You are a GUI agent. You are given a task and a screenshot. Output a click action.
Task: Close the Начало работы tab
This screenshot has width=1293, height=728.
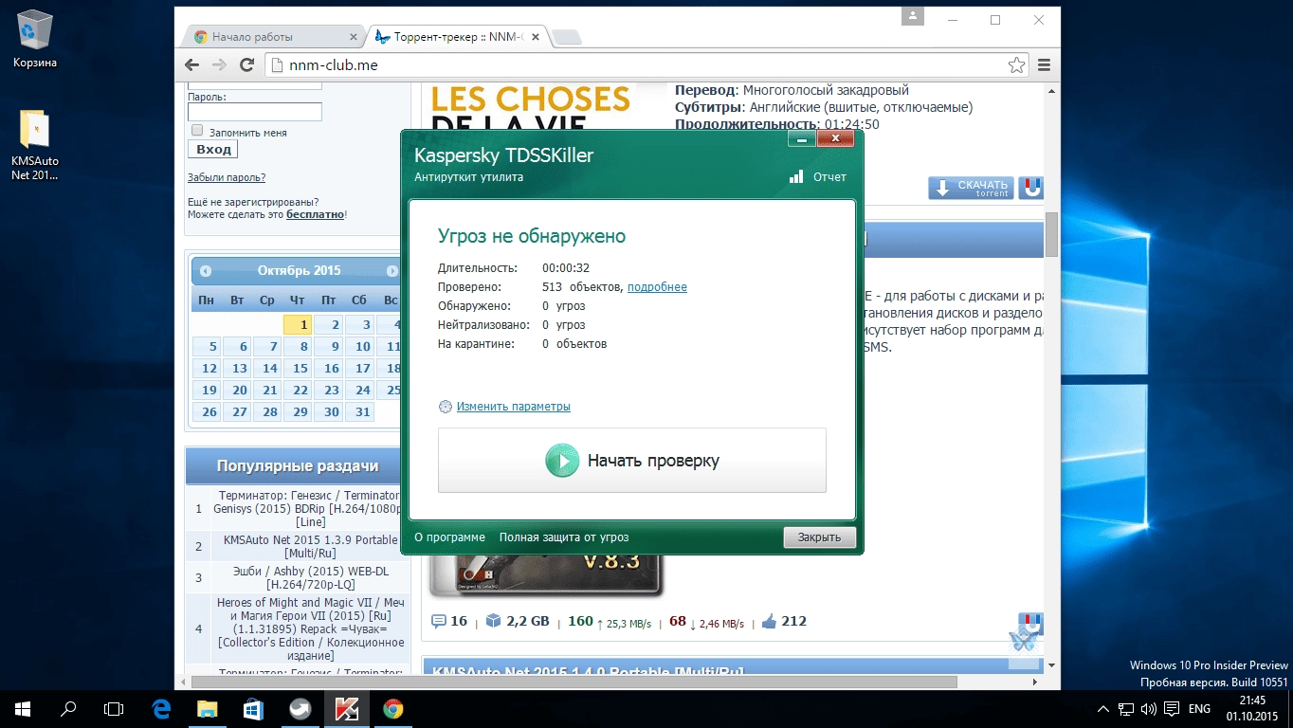click(x=354, y=37)
